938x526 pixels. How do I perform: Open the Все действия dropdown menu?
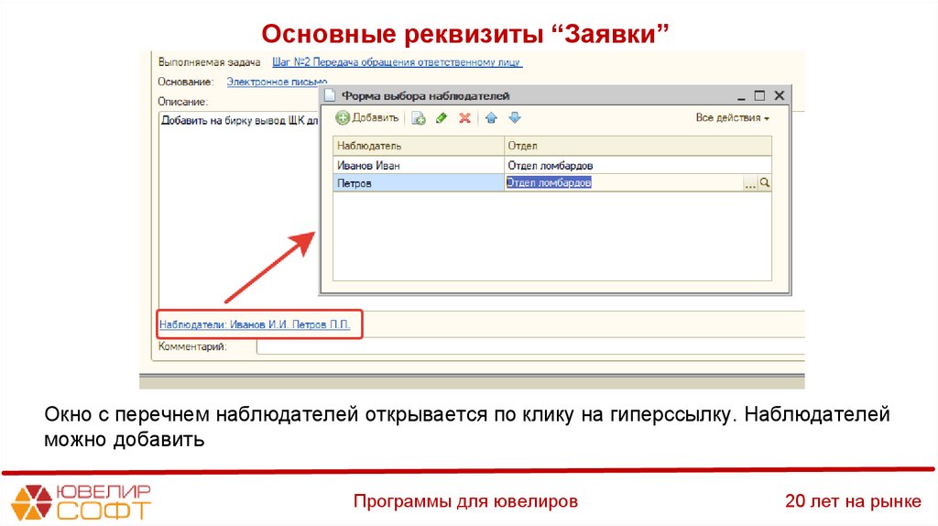click(732, 118)
